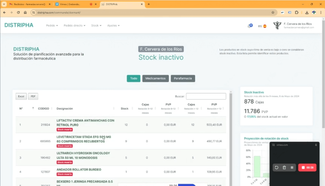This screenshot has height=186, width=325.
Task: Open ANDADOR ROLLATOR BURDEO product
Action: pos(79,169)
